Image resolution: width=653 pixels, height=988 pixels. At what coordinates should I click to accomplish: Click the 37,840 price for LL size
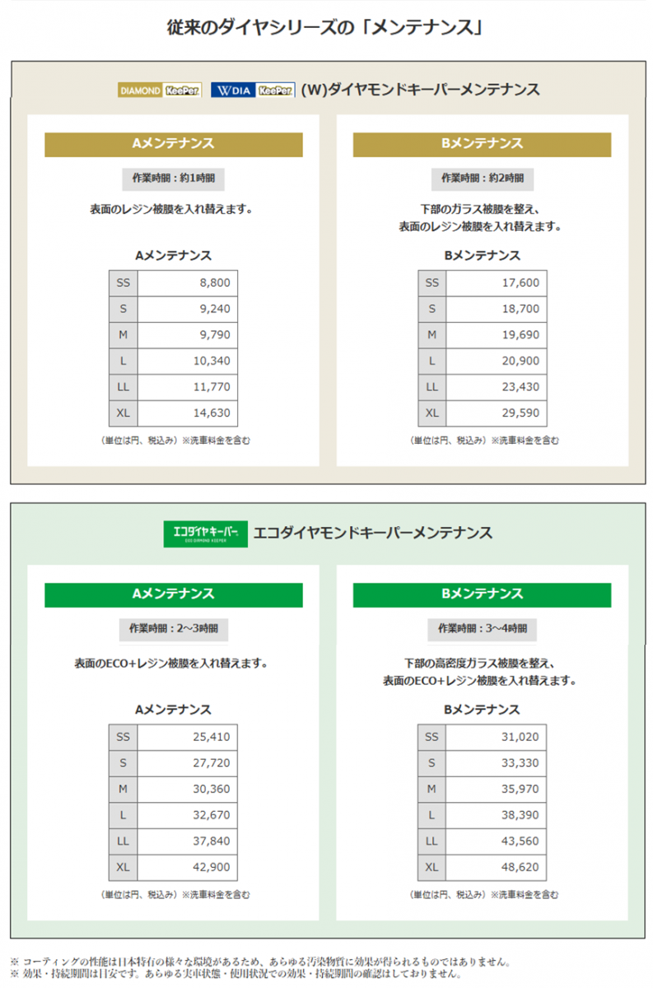tap(189, 841)
